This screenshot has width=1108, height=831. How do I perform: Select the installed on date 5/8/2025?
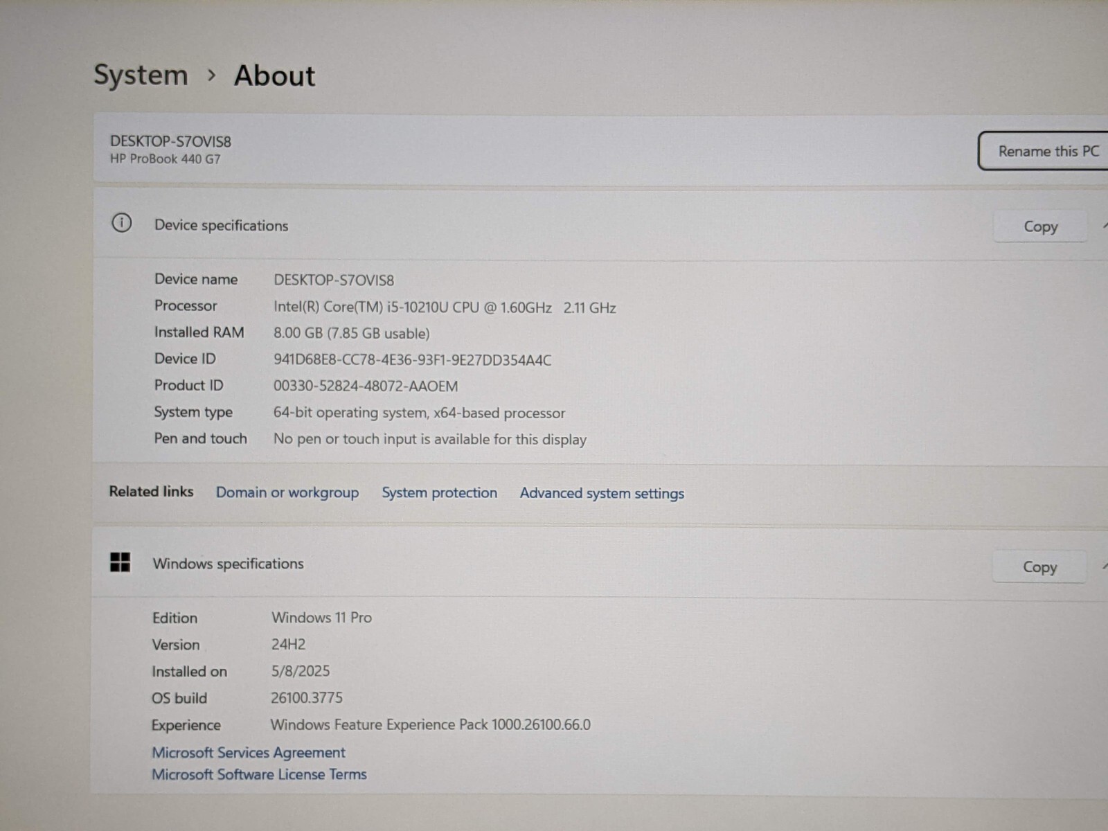(x=301, y=671)
